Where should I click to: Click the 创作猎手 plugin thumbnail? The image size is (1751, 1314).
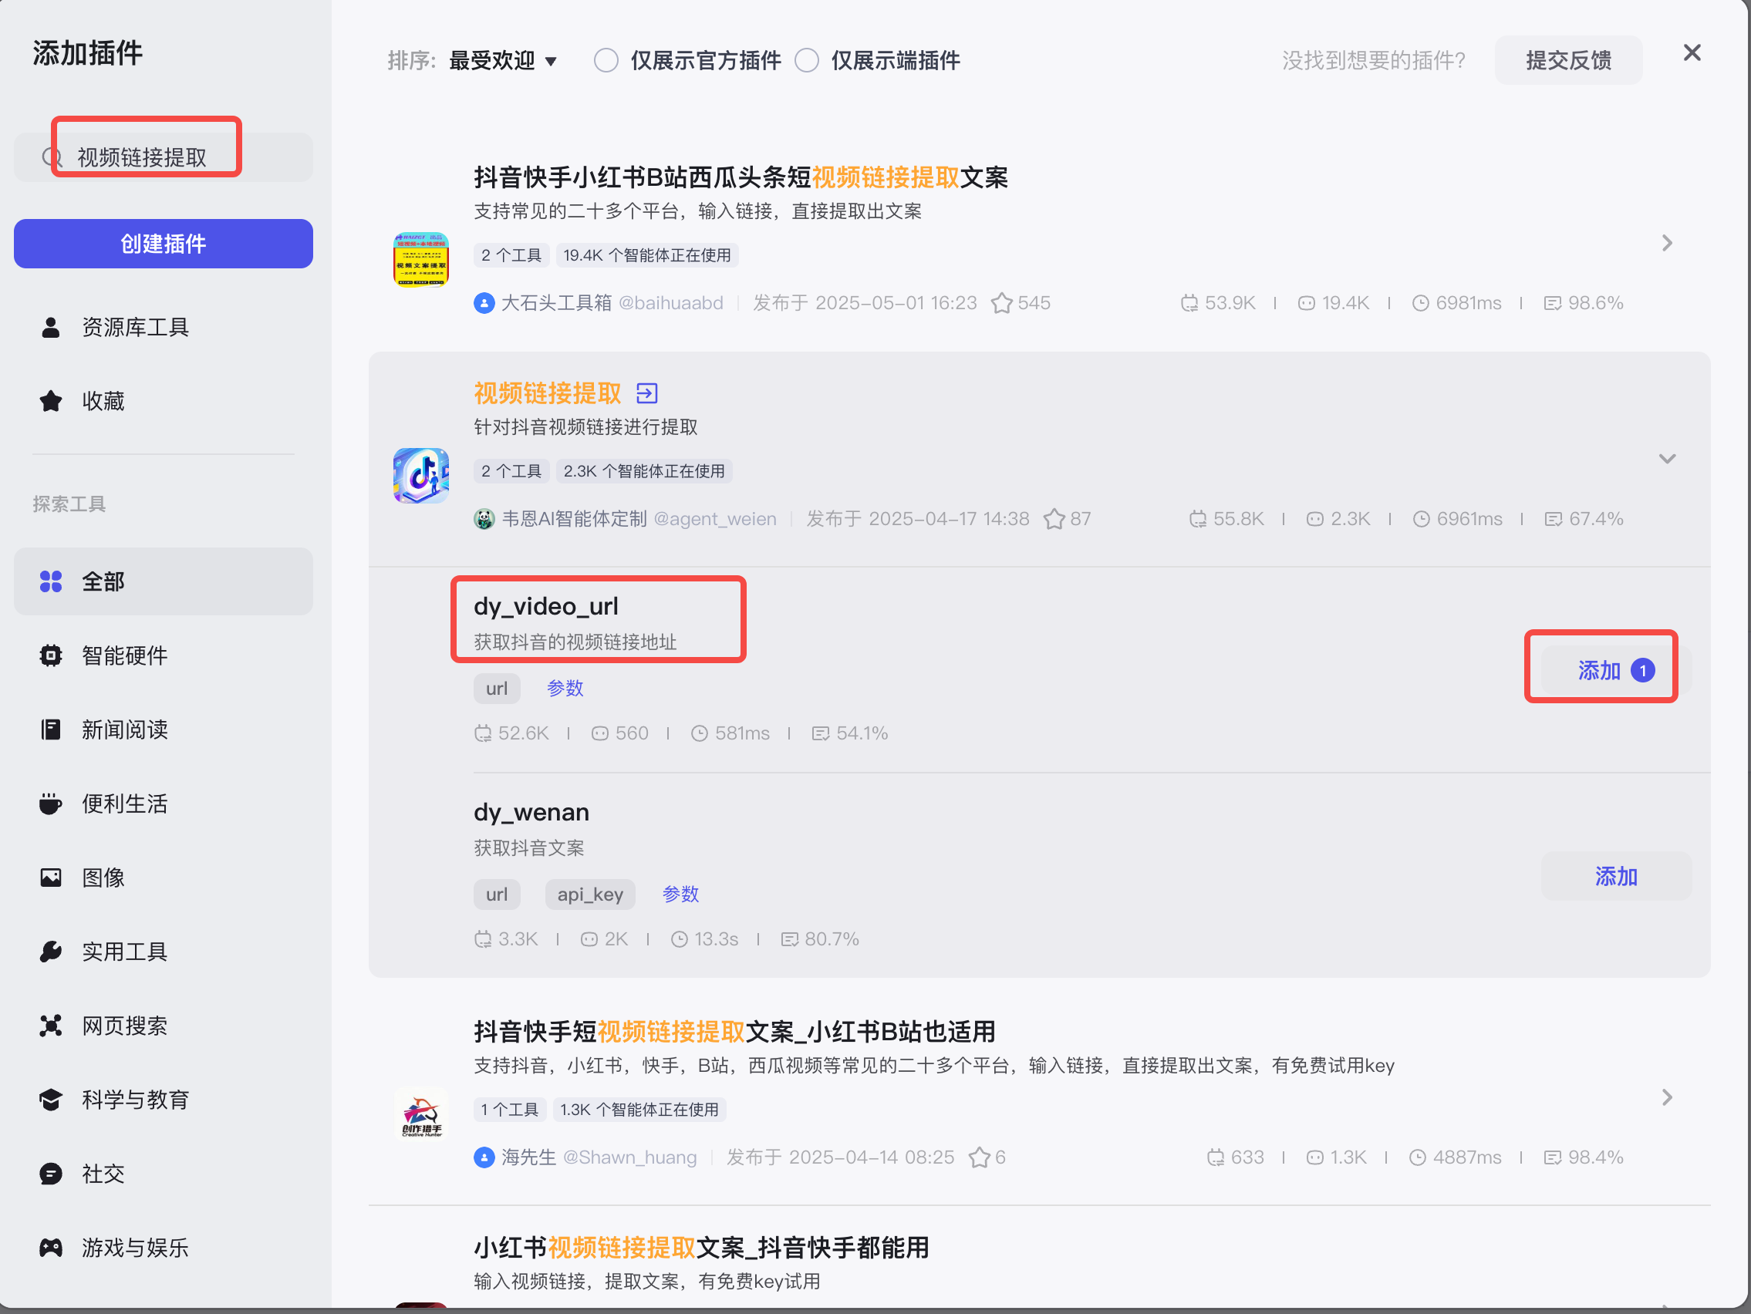pyautogui.click(x=421, y=1114)
